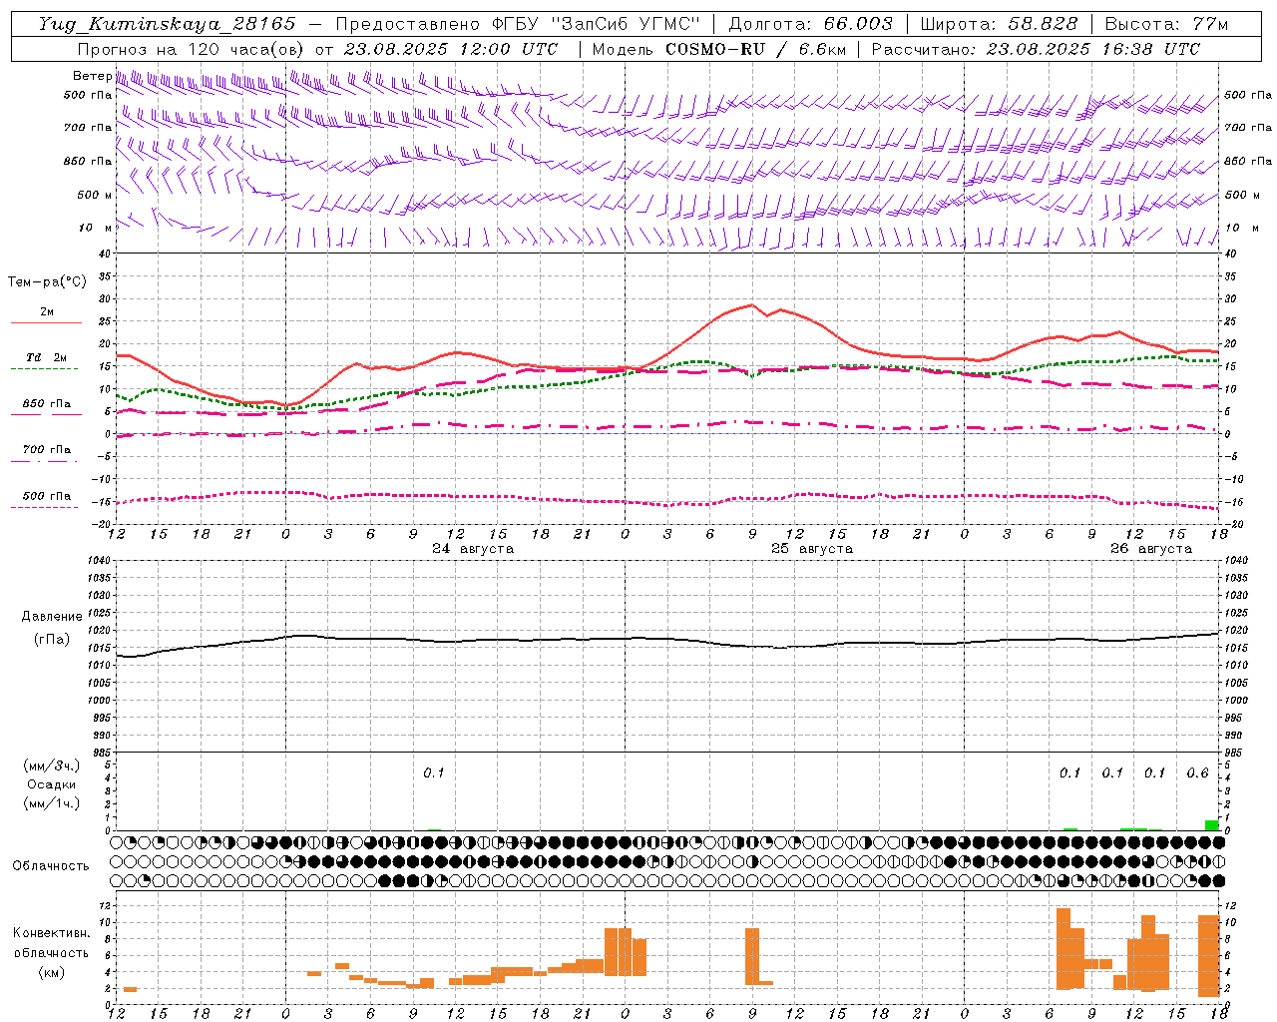Viewport: 1277px width, 1022px height.
Task: Click the station name Yug_Kuminskaya_28165
Action: 167,24
